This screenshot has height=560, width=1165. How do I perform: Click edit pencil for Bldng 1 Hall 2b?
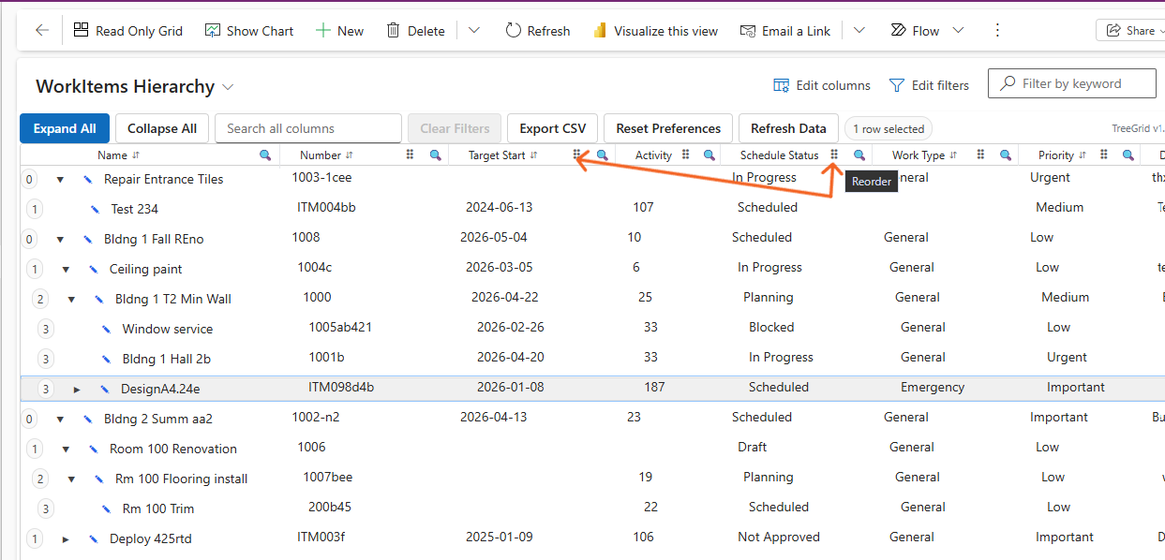tap(105, 359)
